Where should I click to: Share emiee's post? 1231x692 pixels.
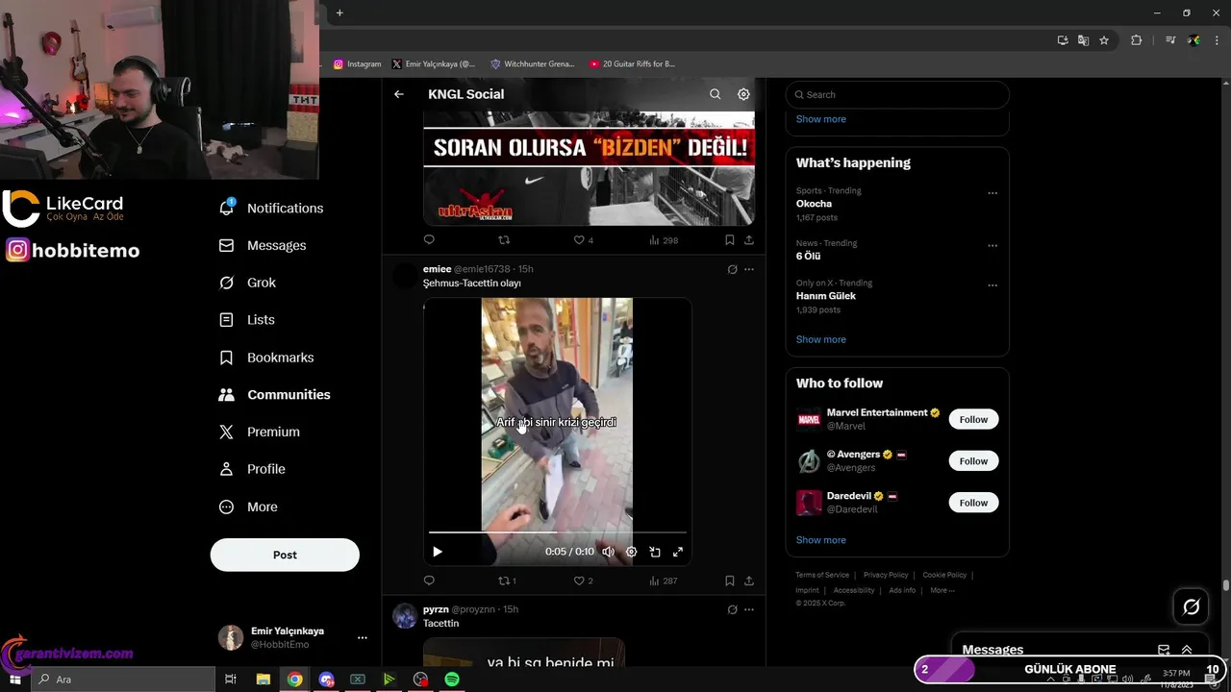click(x=749, y=581)
